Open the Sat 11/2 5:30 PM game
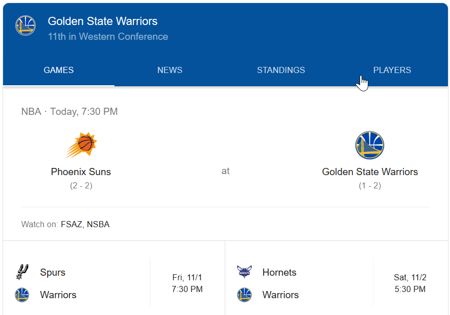The width and height of the screenshot is (450, 315). tap(410, 283)
